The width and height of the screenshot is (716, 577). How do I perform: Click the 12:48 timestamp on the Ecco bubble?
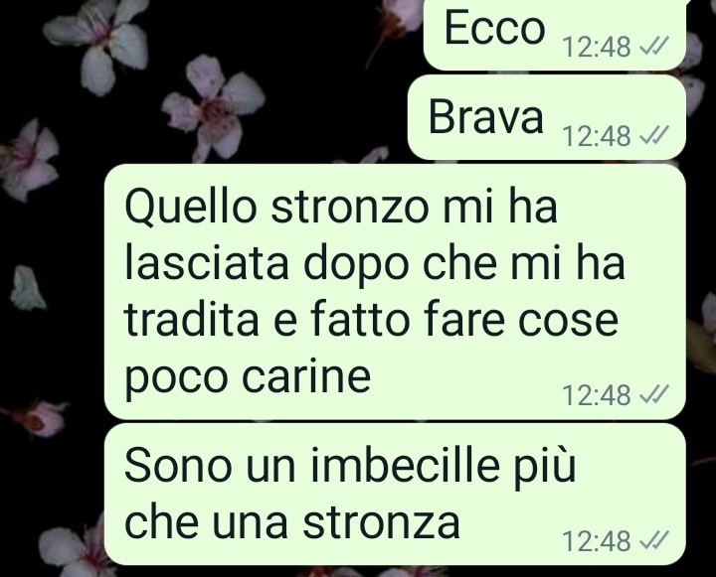point(597,47)
